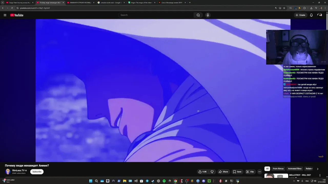
Task: Save the video to playlist
Action: pos(237,172)
